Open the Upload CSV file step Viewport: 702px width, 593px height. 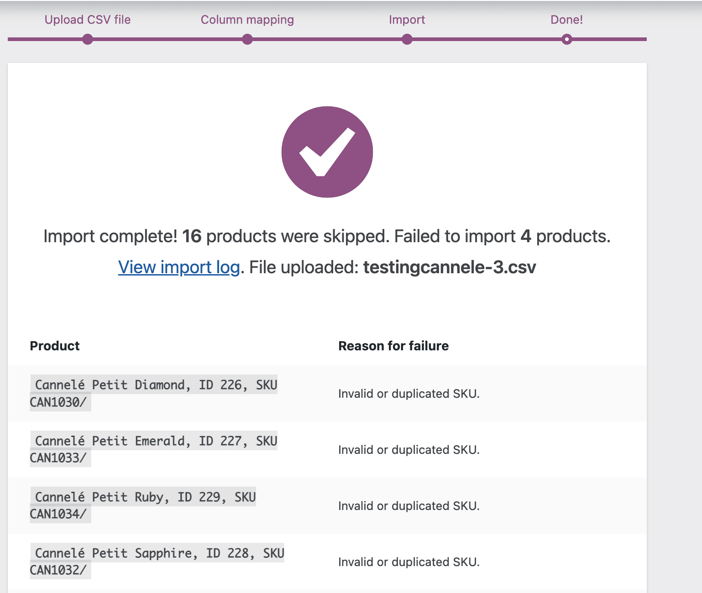click(x=87, y=20)
